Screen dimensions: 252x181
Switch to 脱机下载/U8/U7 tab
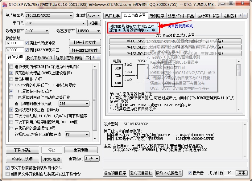pyautogui.click(x=39, y=58)
